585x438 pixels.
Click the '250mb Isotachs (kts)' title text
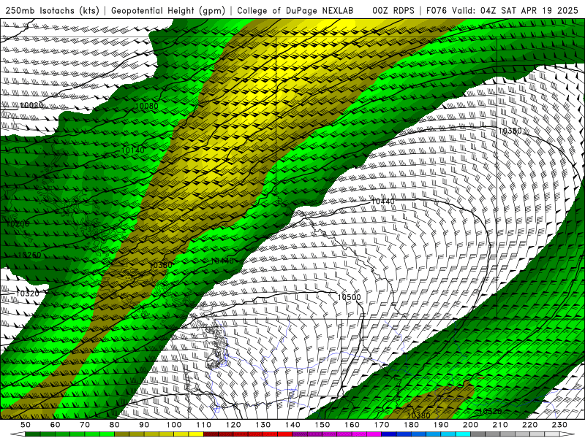point(53,10)
